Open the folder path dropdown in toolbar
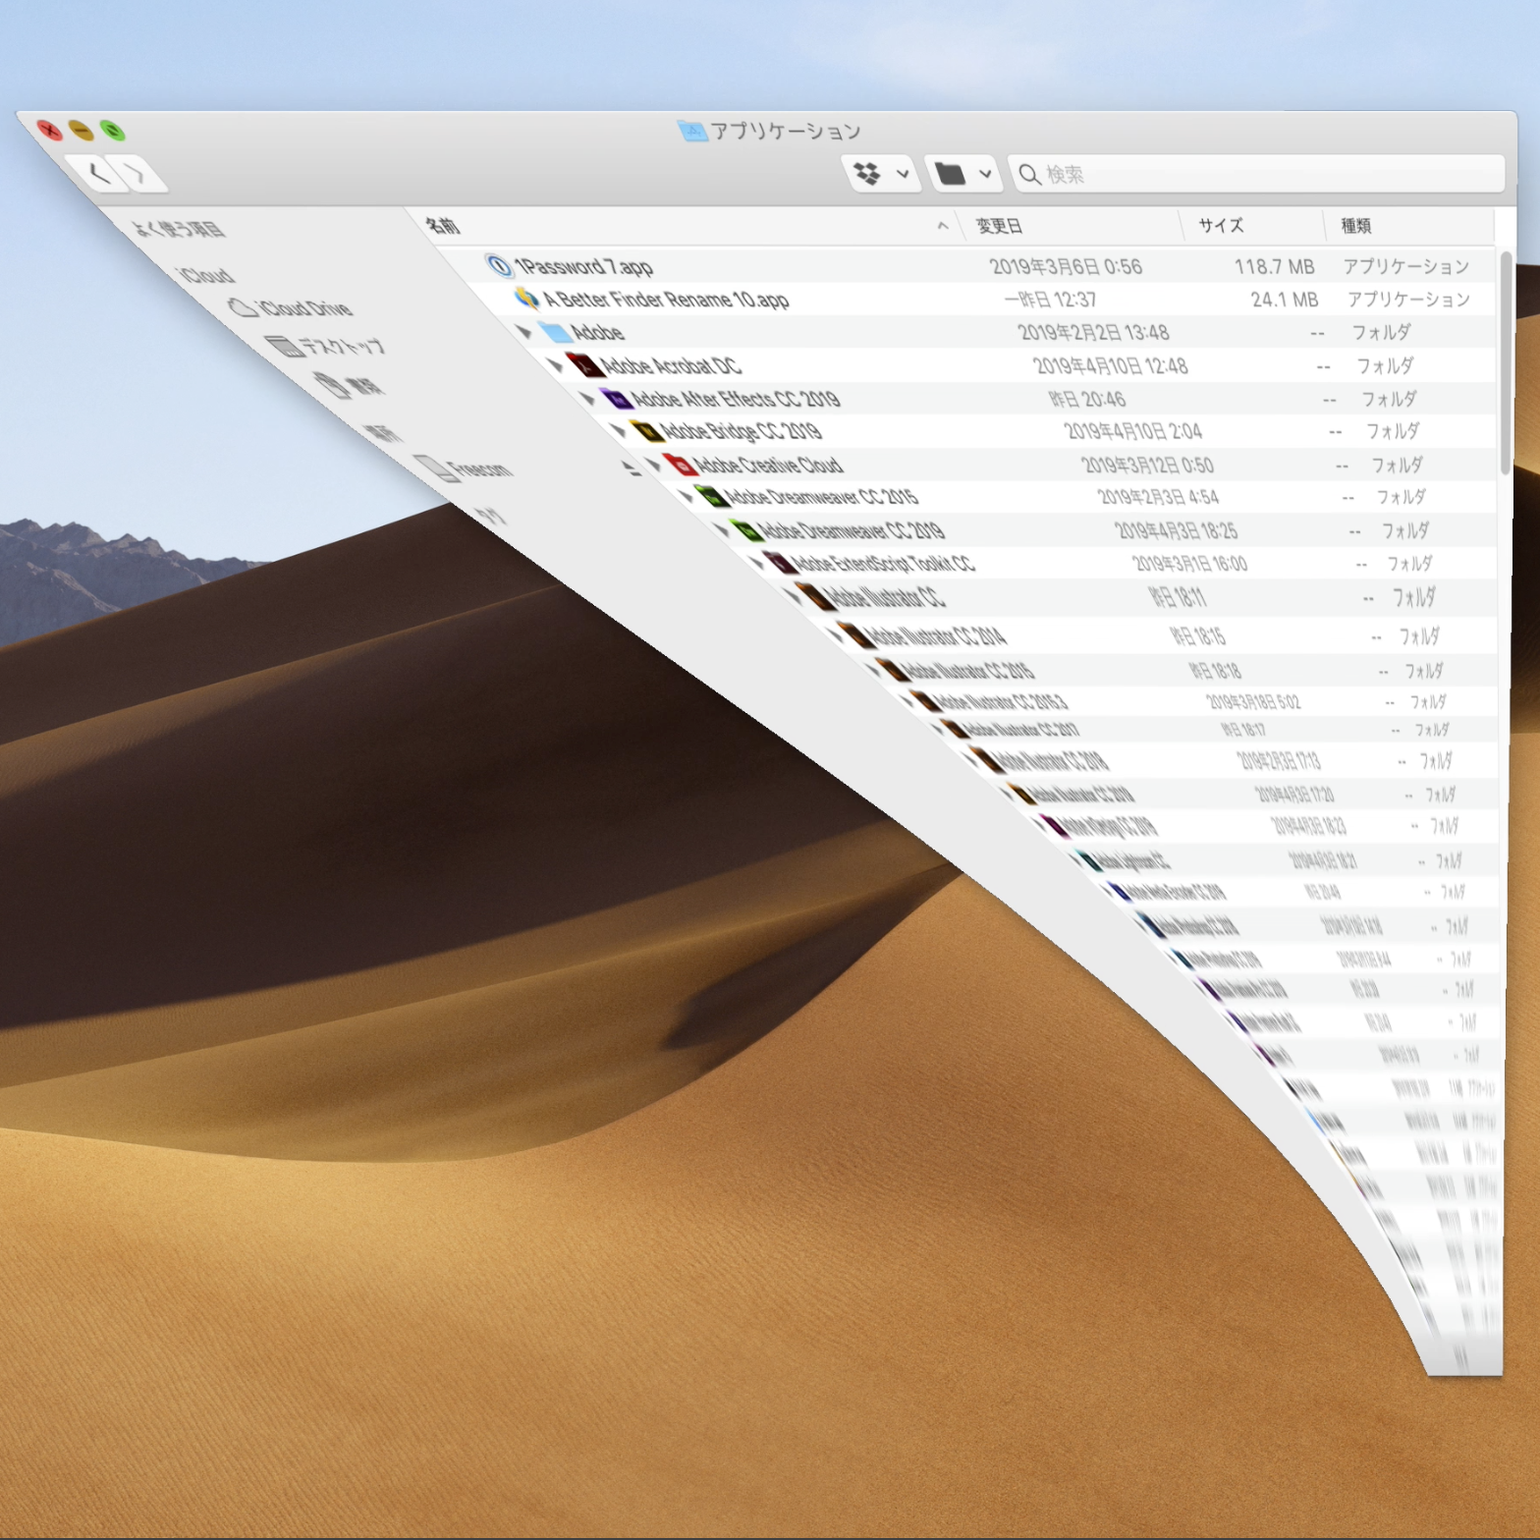The width and height of the screenshot is (1540, 1540). pos(962,175)
